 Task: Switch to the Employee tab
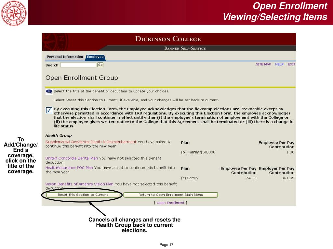point(95,57)
